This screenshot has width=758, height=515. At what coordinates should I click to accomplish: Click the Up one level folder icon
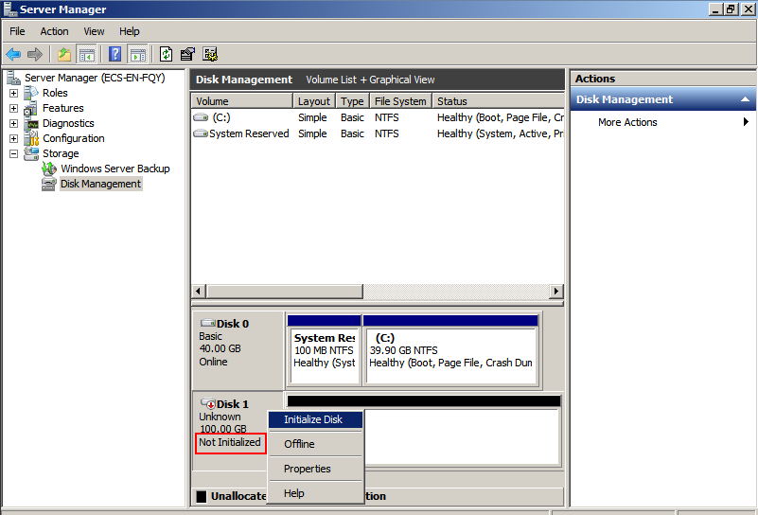[x=63, y=54]
